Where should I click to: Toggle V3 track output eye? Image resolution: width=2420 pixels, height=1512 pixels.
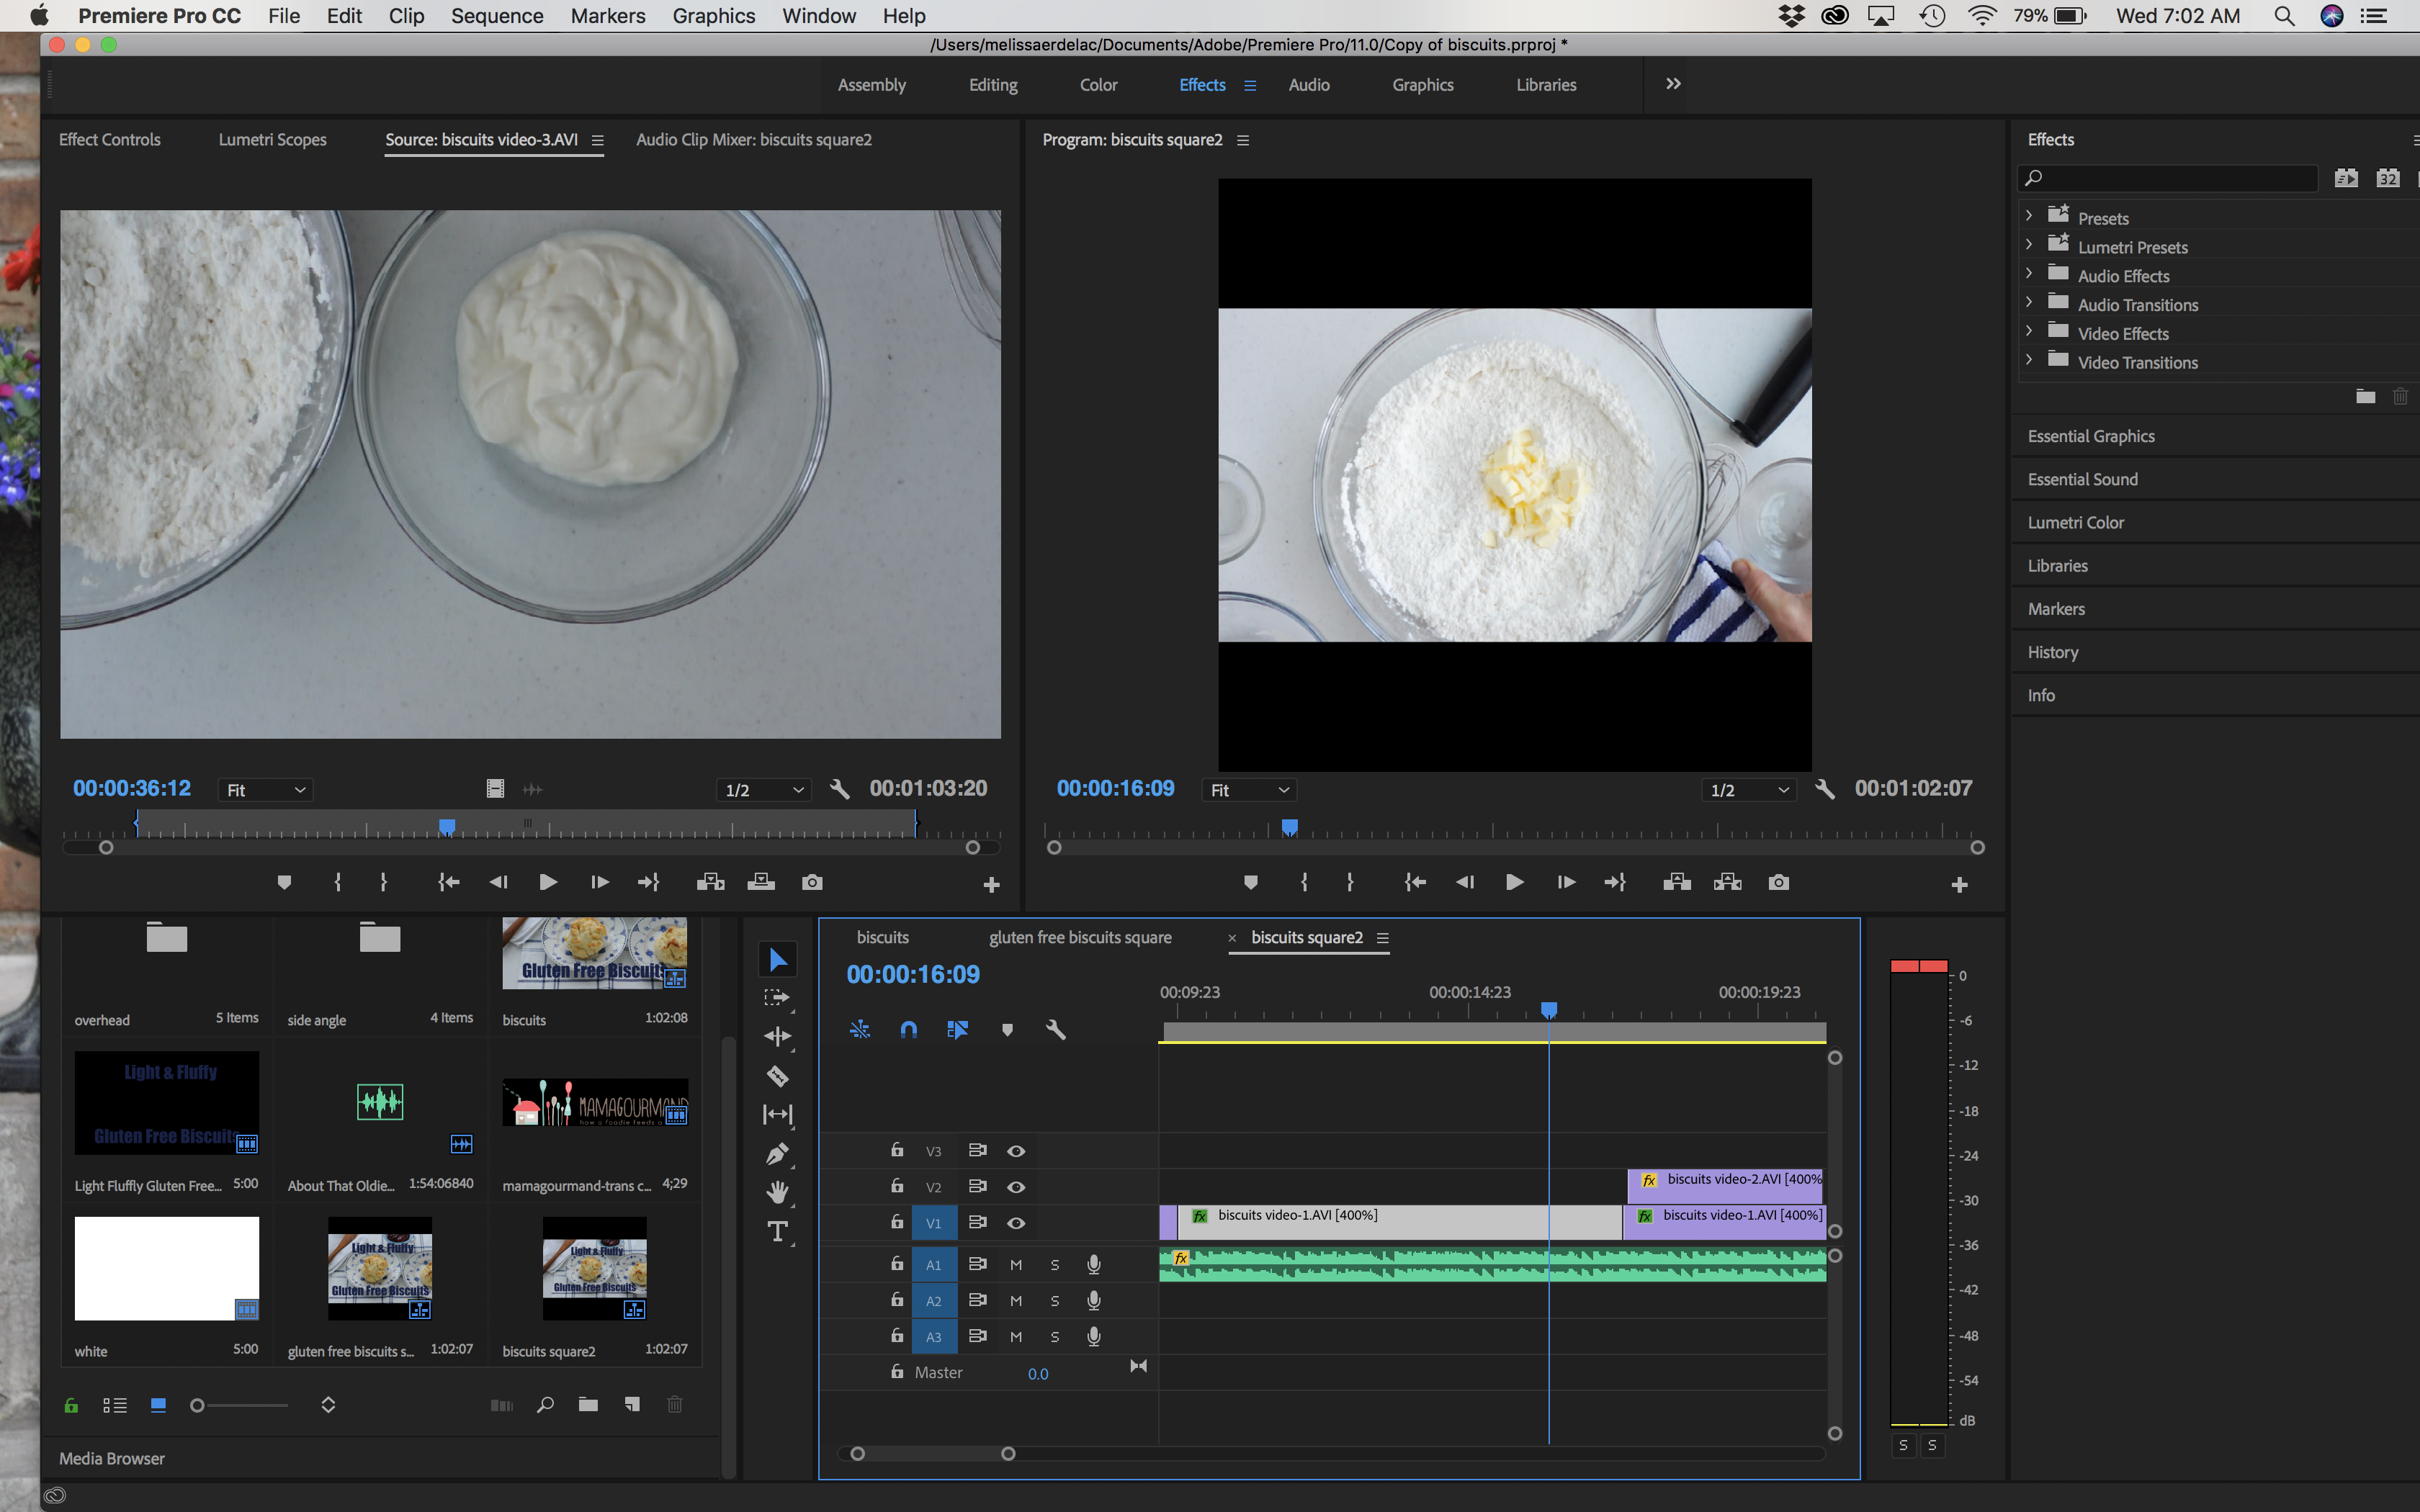(x=1016, y=1151)
